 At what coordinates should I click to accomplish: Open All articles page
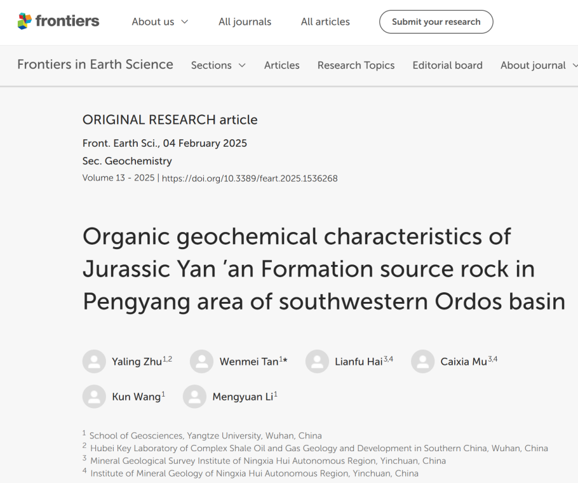point(325,22)
